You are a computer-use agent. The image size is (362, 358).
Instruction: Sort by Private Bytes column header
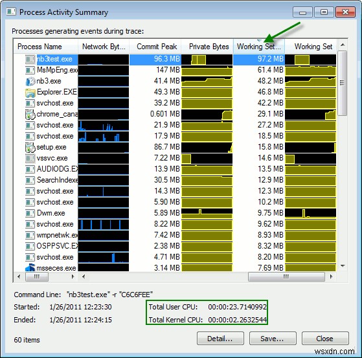pos(207,47)
